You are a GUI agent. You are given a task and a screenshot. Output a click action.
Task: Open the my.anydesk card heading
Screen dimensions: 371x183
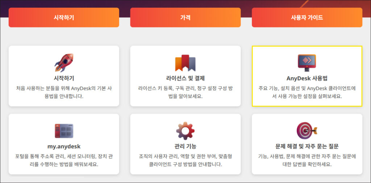64,146
